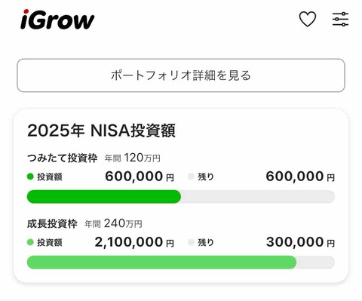Click the iGrow logo

(57, 20)
